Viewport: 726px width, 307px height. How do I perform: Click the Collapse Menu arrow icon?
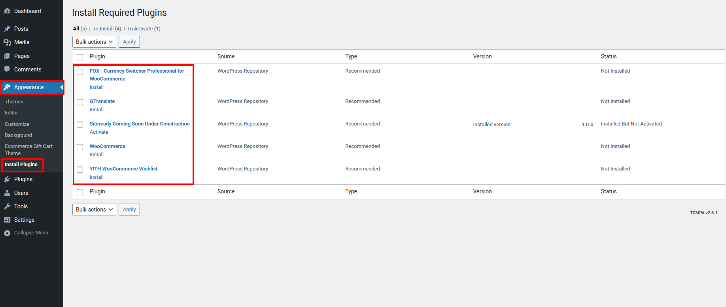click(x=7, y=233)
